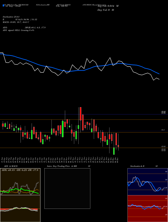
Task: Click the blue Stochastics chart panel
Action: (148, 182)
